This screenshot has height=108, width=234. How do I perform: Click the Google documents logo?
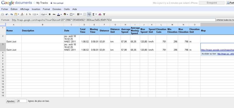17,3
